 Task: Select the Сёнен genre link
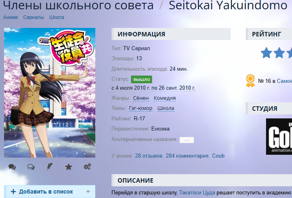pyautogui.click(x=141, y=98)
